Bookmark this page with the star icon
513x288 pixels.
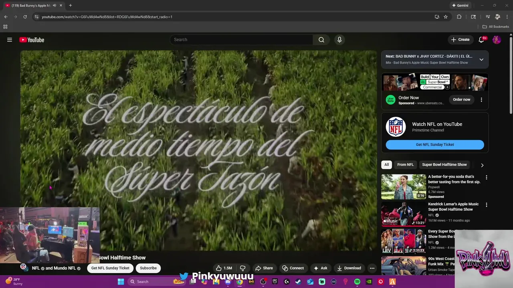(x=446, y=17)
